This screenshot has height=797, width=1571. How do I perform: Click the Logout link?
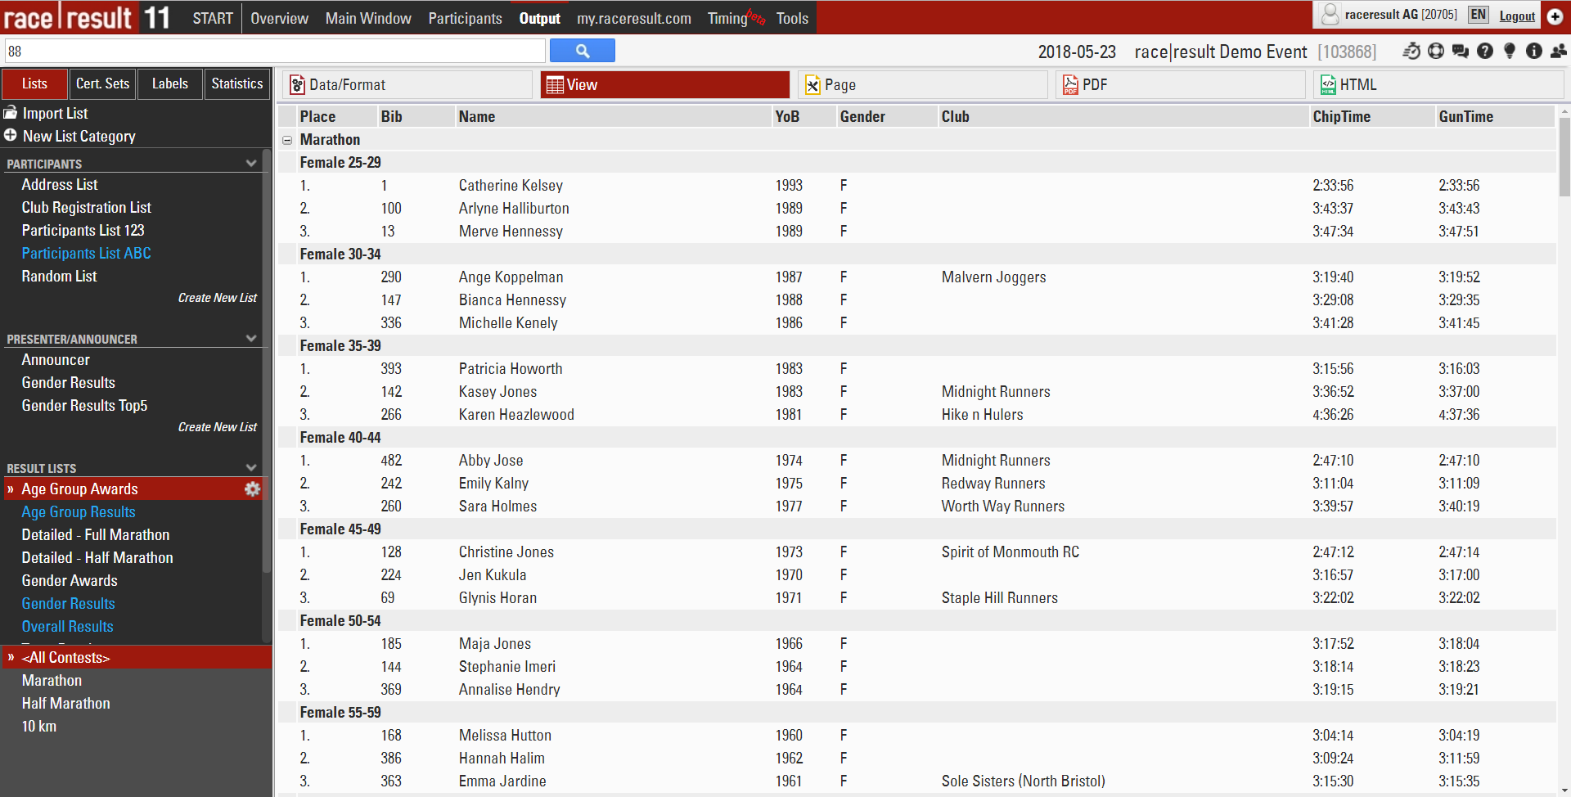pyautogui.click(x=1516, y=16)
